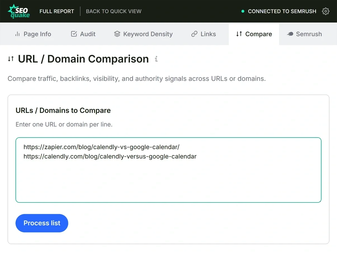Go to the Keyword Density tab
The width and height of the screenshot is (337, 253).
[143, 34]
